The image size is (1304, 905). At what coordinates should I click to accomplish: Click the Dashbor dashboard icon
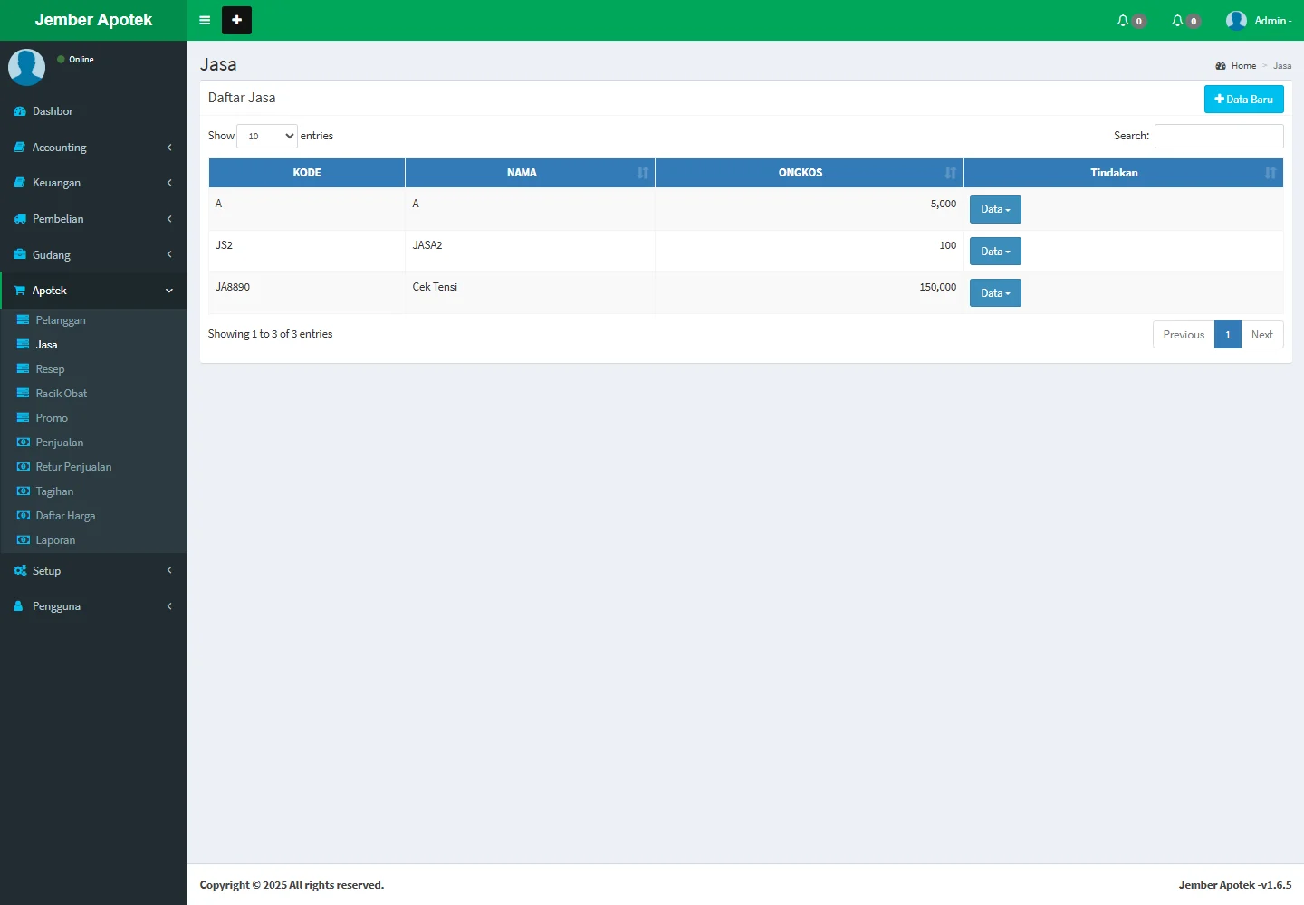click(20, 111)
